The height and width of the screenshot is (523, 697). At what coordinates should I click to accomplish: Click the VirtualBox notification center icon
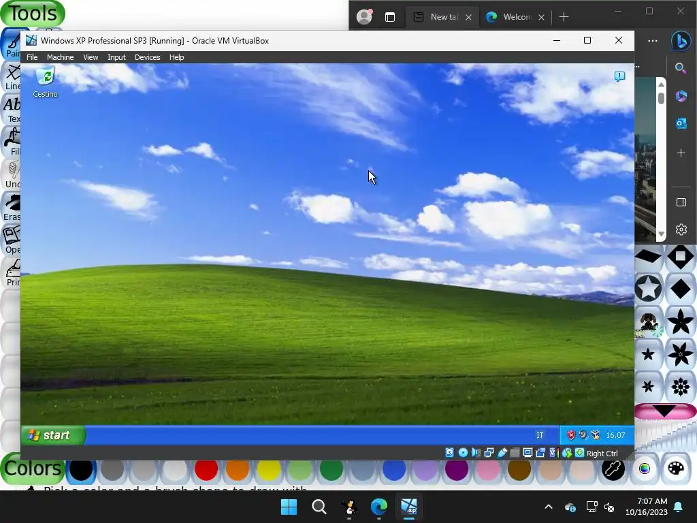click(619, 76)
